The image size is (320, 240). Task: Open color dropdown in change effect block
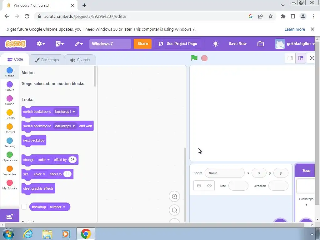point(44,160)
